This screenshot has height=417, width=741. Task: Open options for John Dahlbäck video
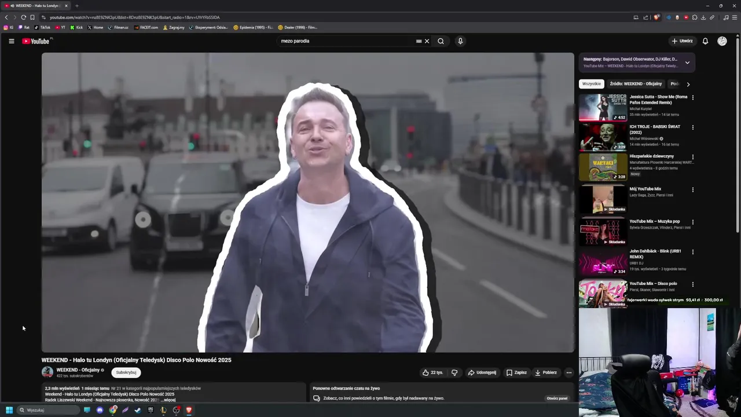click(692, 252)
